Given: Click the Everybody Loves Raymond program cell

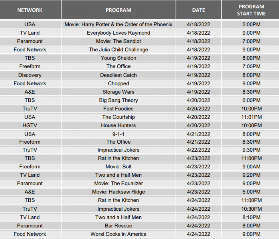Looking at the screenshot, I should coord(118,33).
